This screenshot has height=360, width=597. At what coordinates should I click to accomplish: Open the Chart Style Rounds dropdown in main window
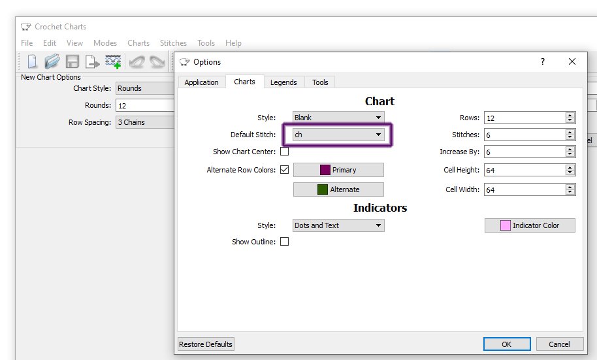pyautogui.click(x=145, y=88)
